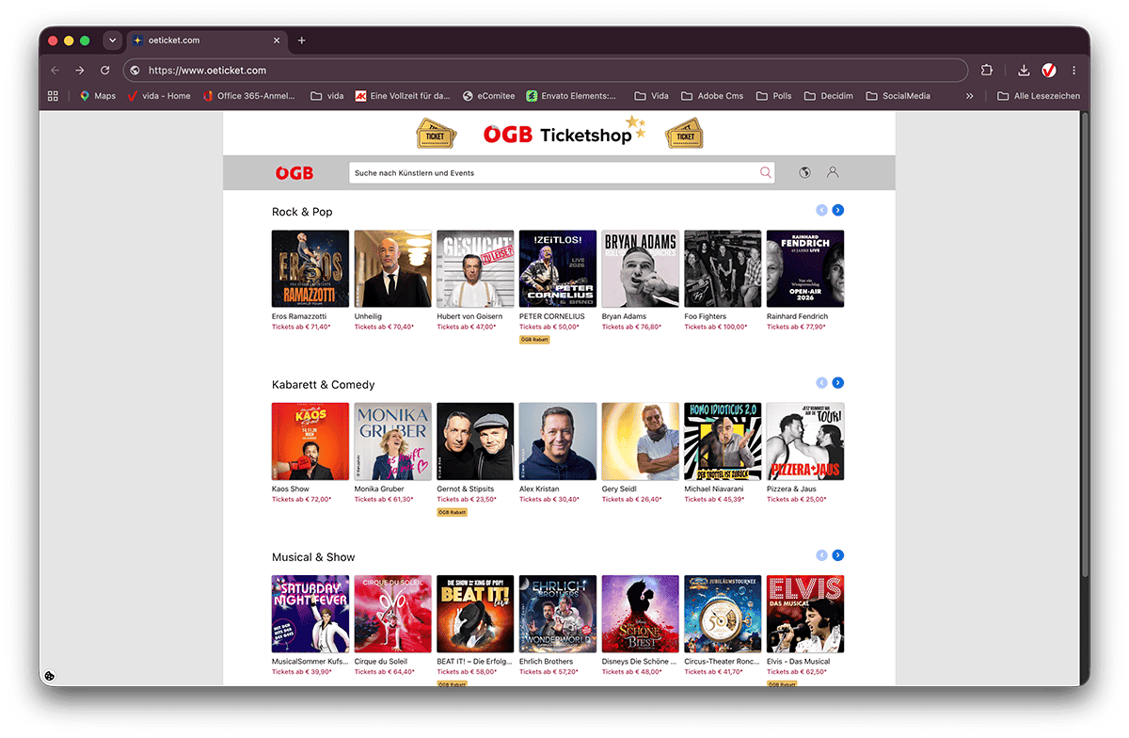The width and height of the screenshot is (1129, 738).
Task: Open a new tab with plus icon
Action: click(302, 40)
